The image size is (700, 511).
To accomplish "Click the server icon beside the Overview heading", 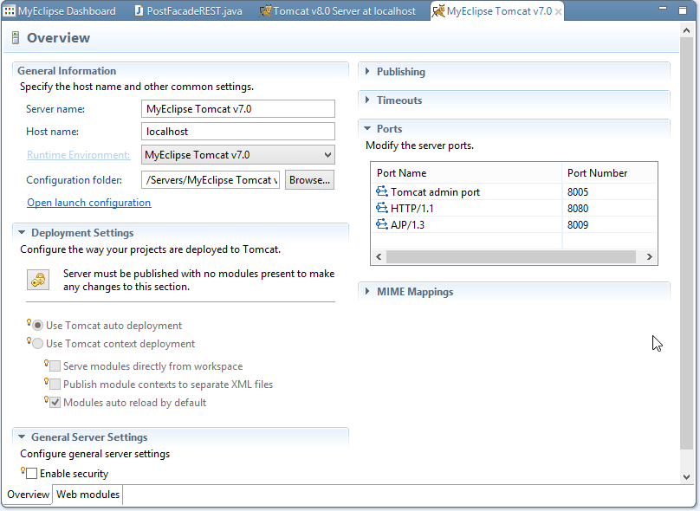I will pos(15,38).
